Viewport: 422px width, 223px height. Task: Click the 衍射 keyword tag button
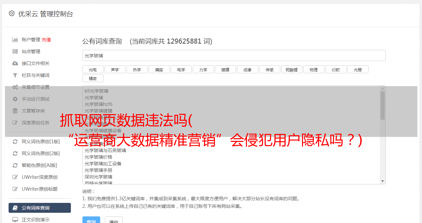pyautogui.click(x=336, y=69)
